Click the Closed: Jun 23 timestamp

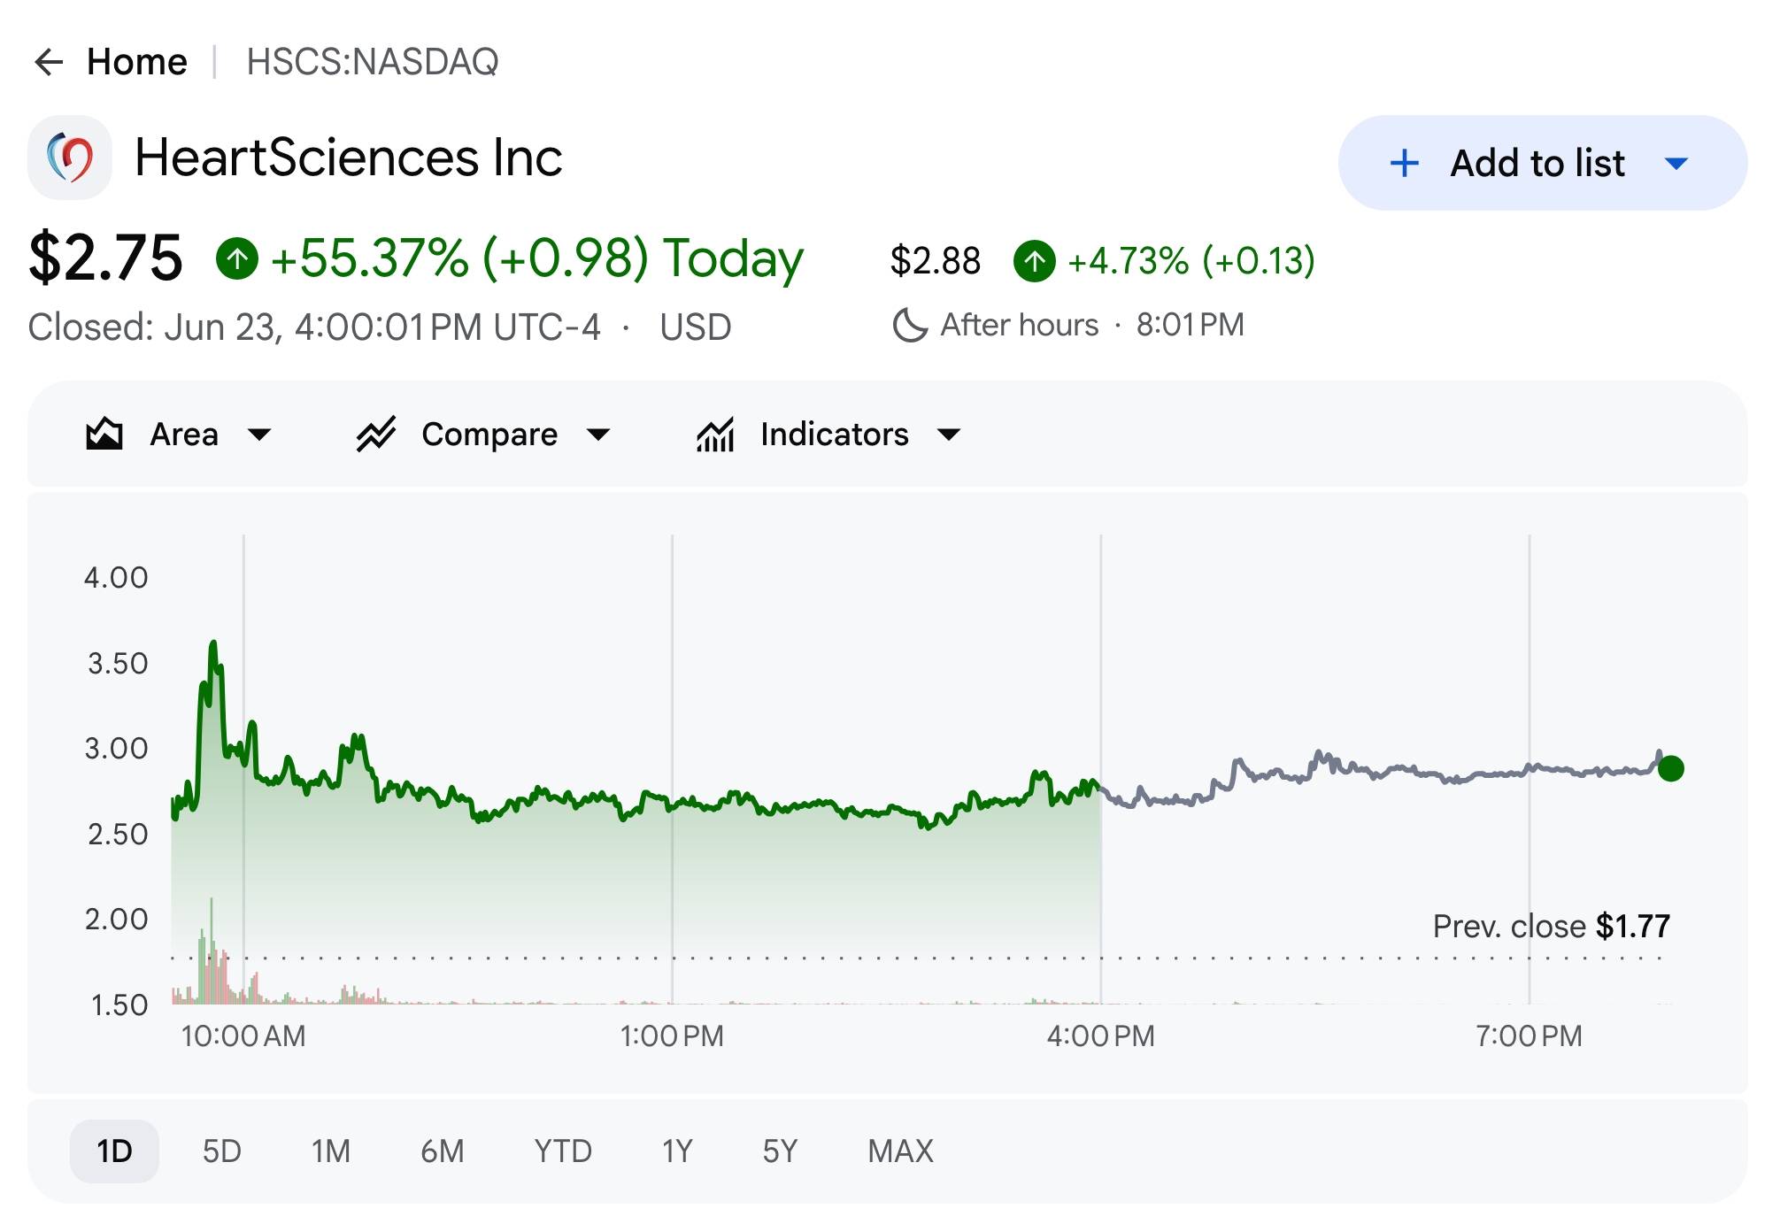point(314,327)
